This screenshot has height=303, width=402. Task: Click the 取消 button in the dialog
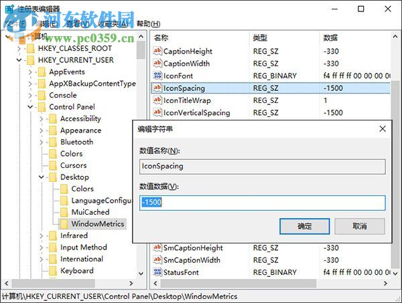360,226
